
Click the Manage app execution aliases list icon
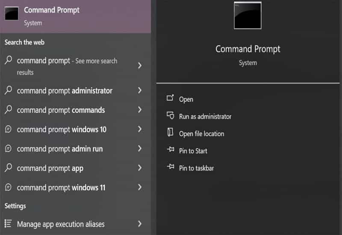point(8,223)
